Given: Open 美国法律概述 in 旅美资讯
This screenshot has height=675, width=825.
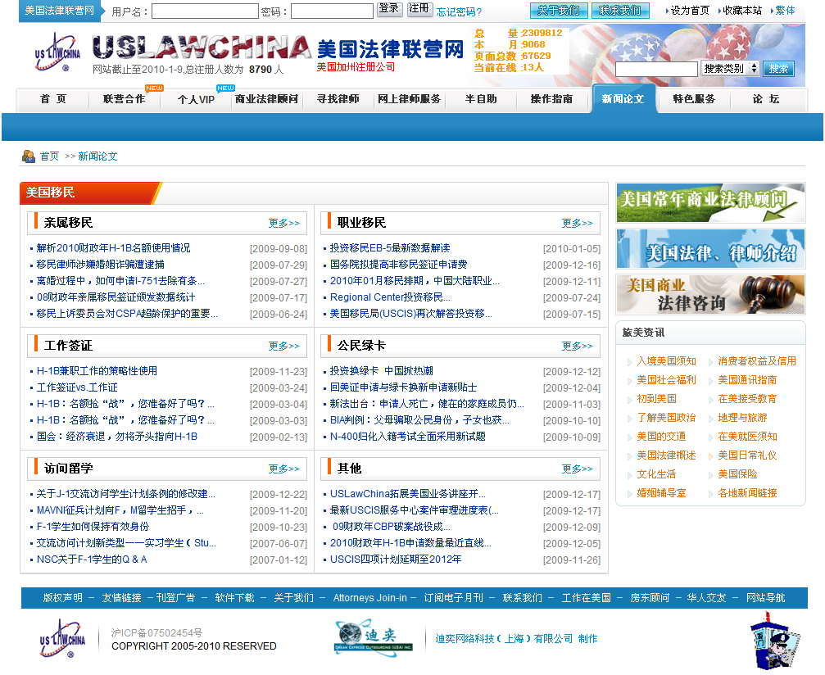Looking at the screenshot, I should (x=667, y=455).
